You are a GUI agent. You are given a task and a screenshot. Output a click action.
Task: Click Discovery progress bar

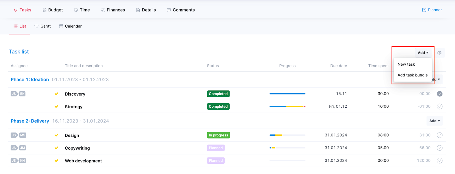pos(288,94)
